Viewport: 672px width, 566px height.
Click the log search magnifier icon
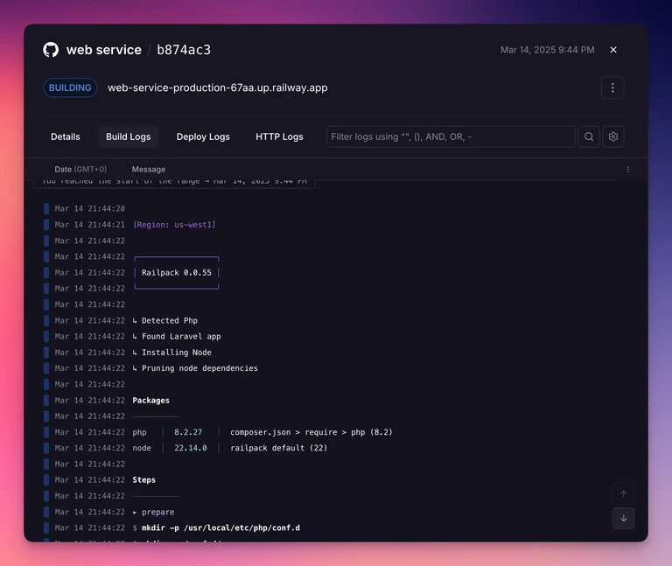589,136
